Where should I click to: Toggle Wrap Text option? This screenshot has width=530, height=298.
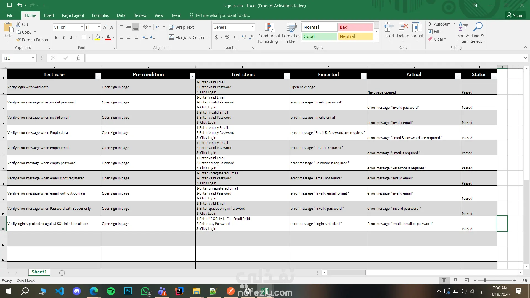181,27
